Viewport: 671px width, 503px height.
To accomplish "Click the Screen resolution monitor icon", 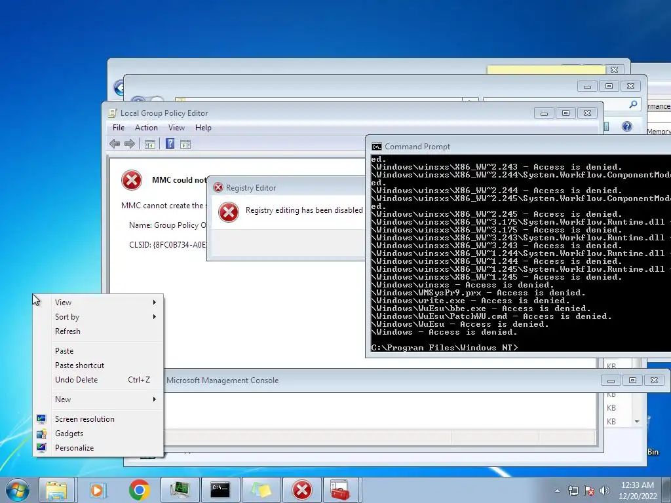I will click(x=41, y=419).
